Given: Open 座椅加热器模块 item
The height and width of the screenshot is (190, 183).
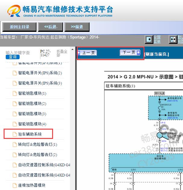Looking at the screenshot, I should (x=32, y=185).
